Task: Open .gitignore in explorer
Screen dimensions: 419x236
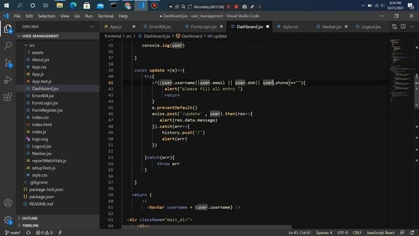Action: [39, 182]
